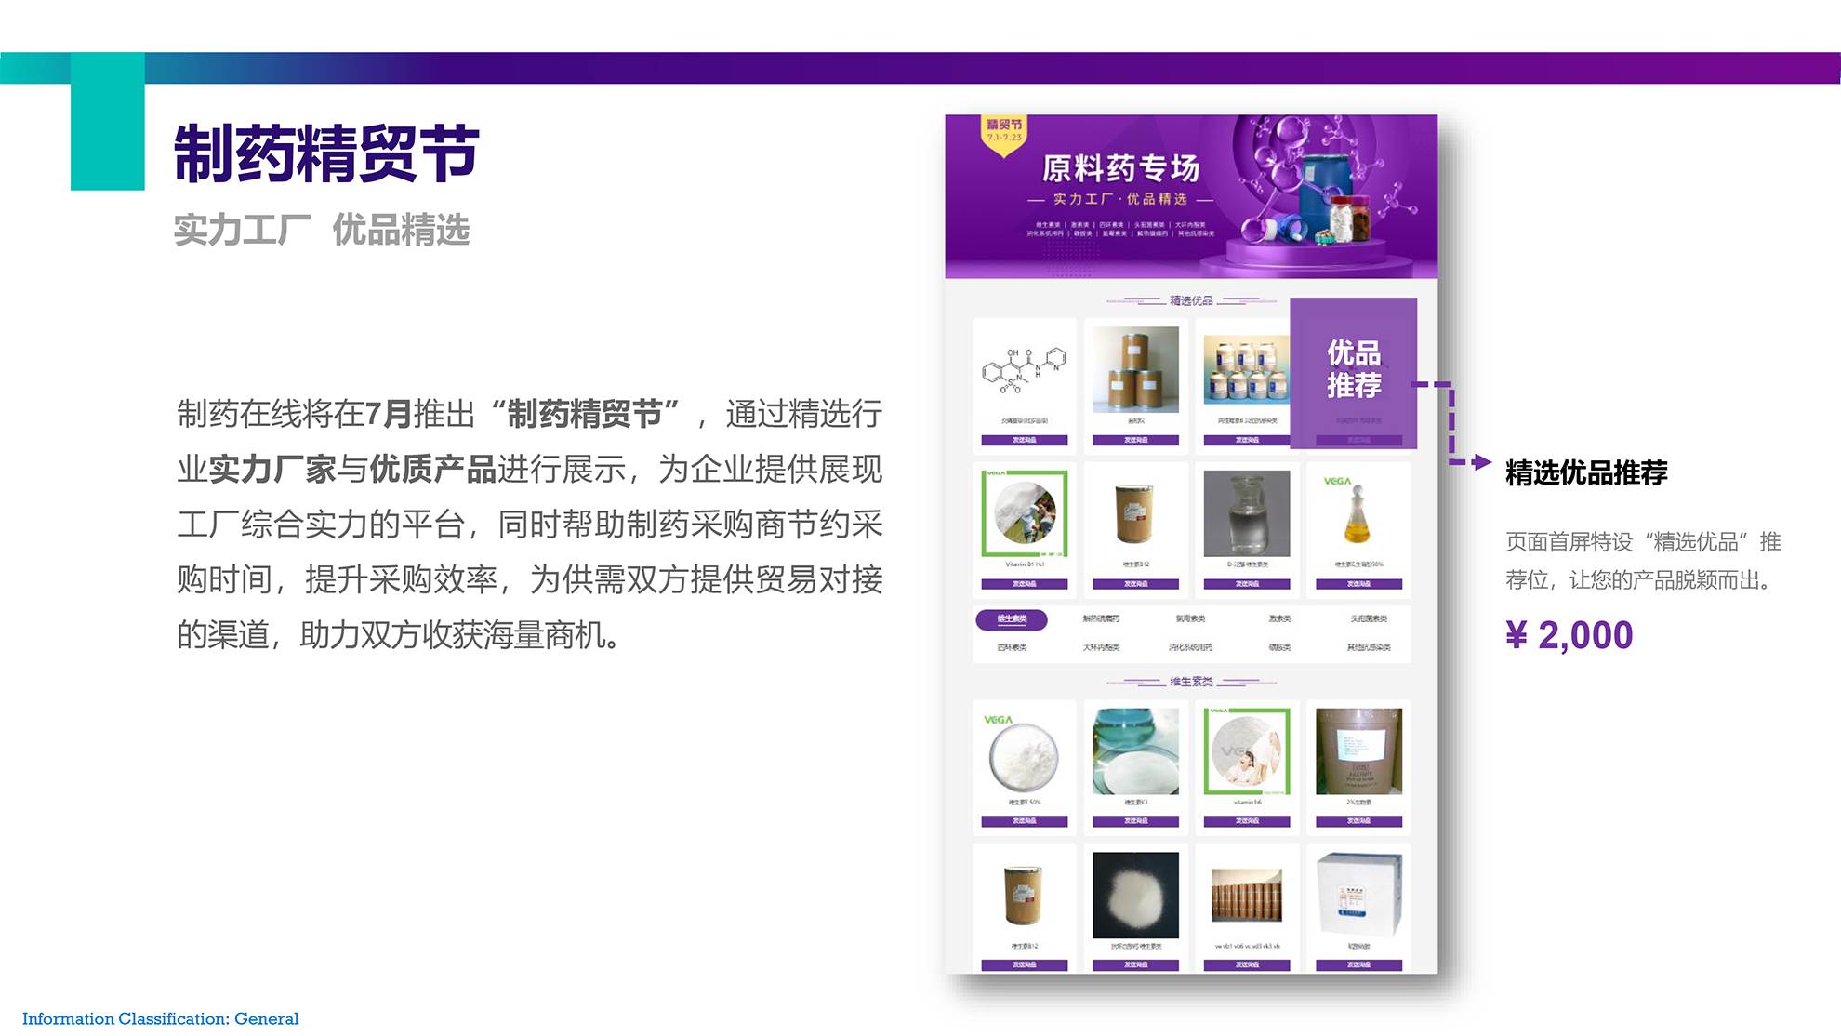View the clear liquid glass bottle image
This screenshot has height=1036, width=1841.
click(1247, 513)
